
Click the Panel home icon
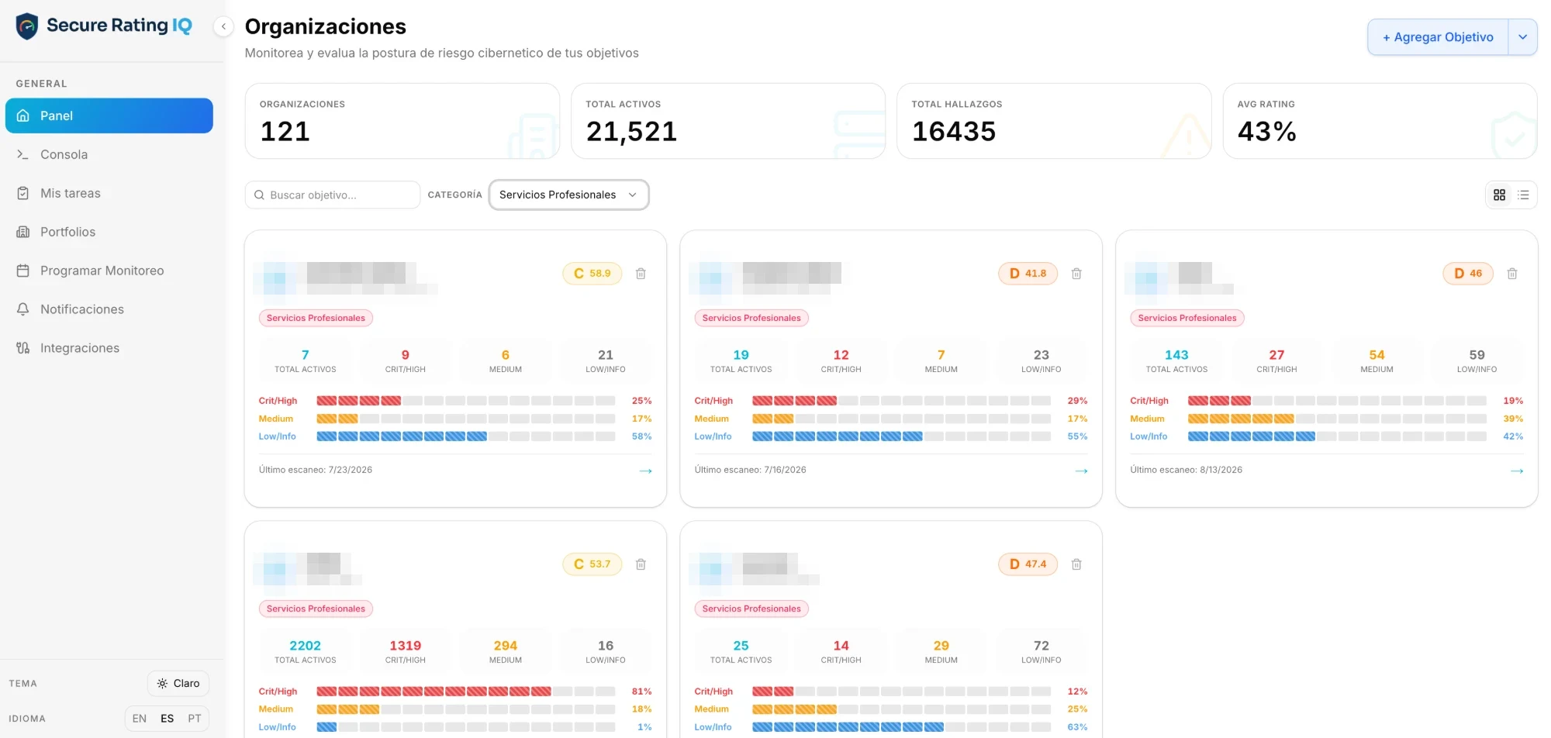pyautogui.click(x=23, y=116)
